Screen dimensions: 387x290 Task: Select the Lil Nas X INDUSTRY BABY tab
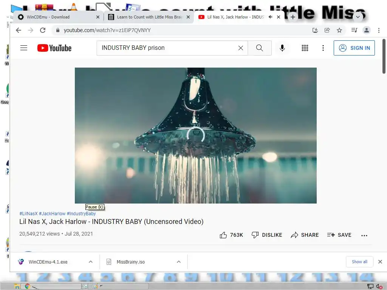(x=235, y=17)
